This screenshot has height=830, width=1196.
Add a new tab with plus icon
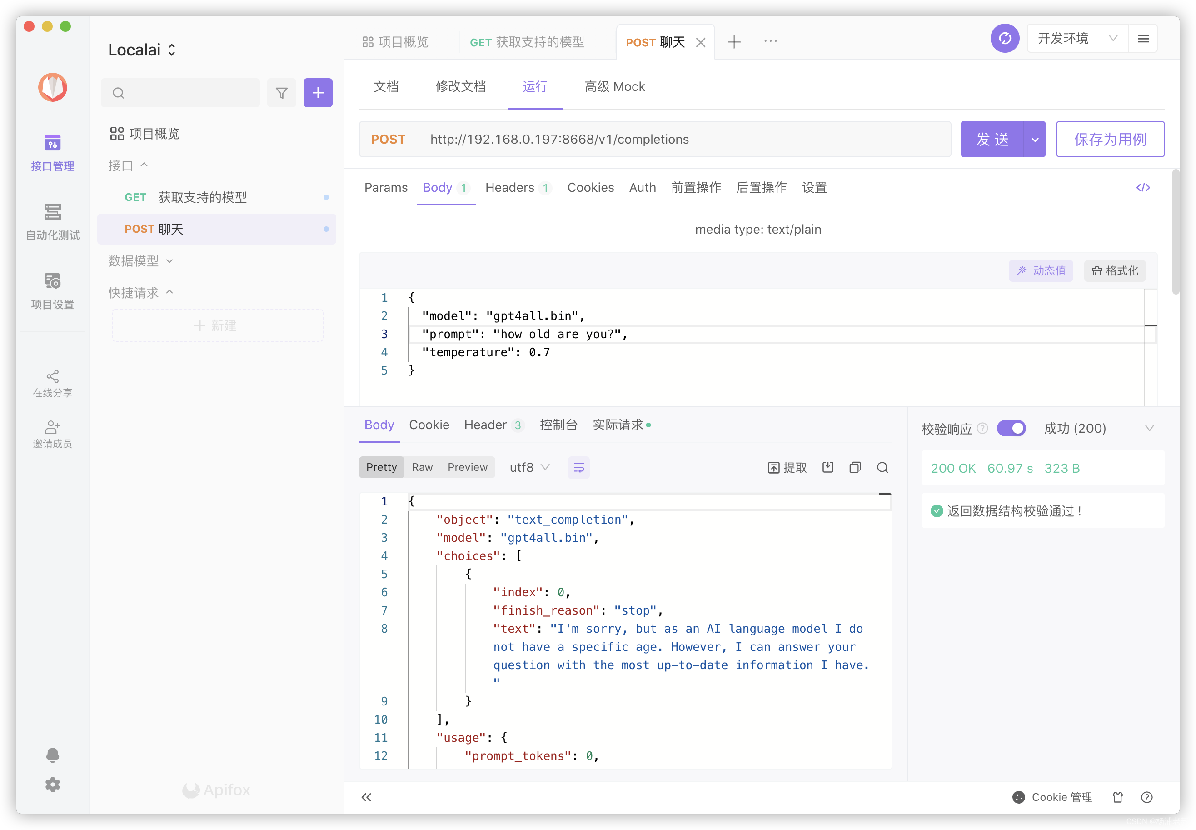734,42
